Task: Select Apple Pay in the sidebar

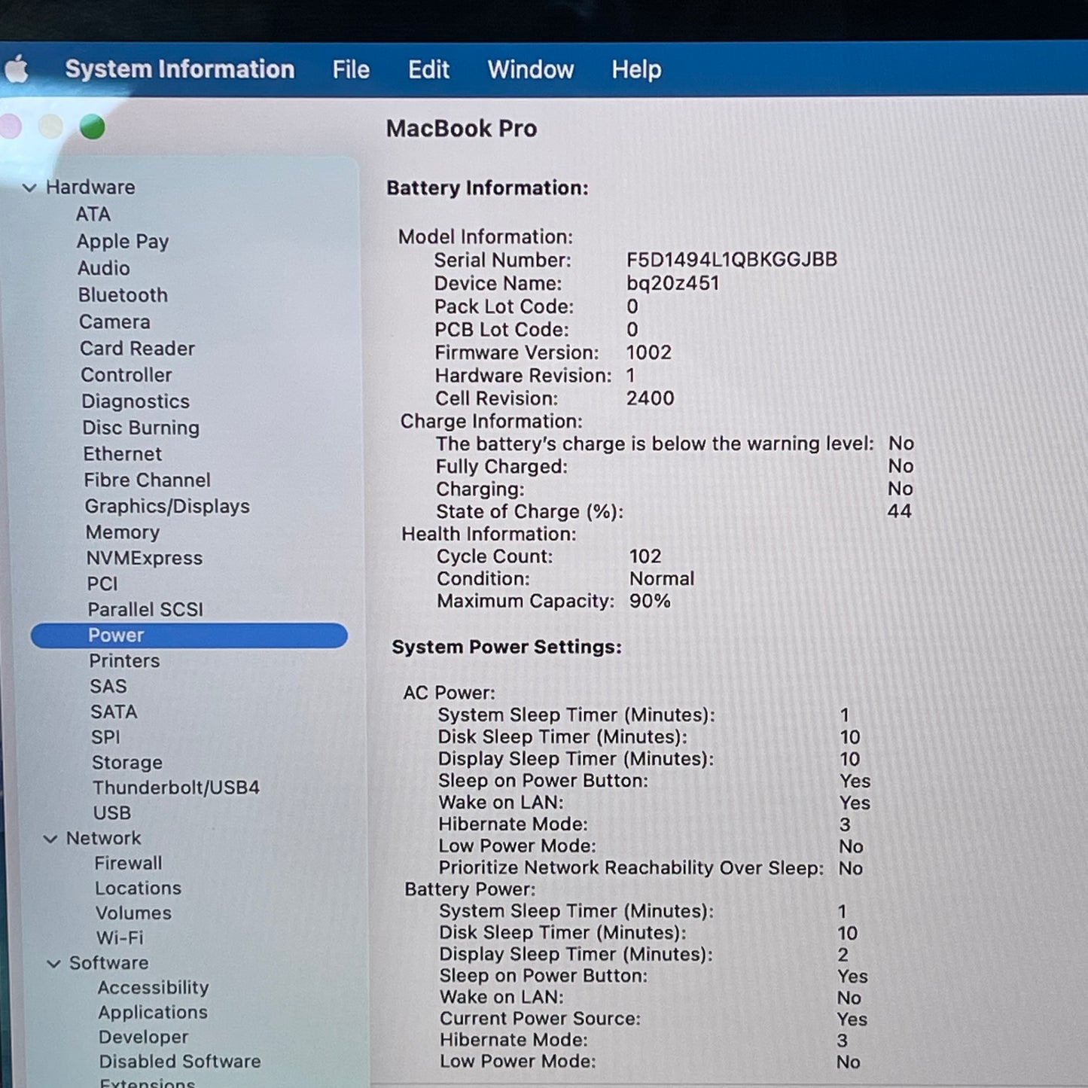Action: 123,242
